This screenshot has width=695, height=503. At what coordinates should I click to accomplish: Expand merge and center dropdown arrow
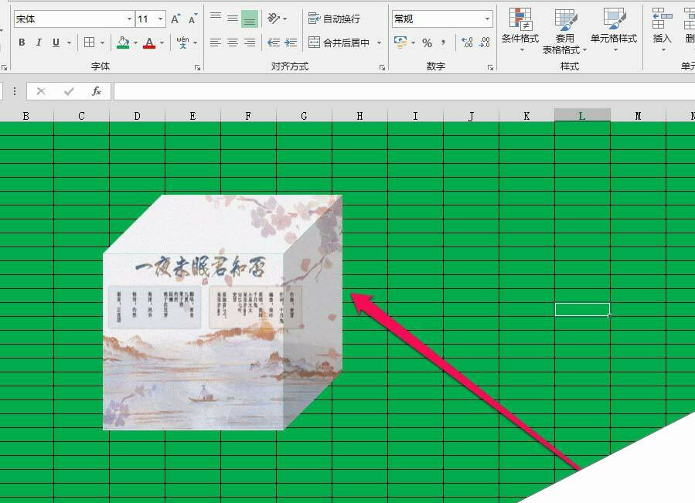click(x=380, y=43)
